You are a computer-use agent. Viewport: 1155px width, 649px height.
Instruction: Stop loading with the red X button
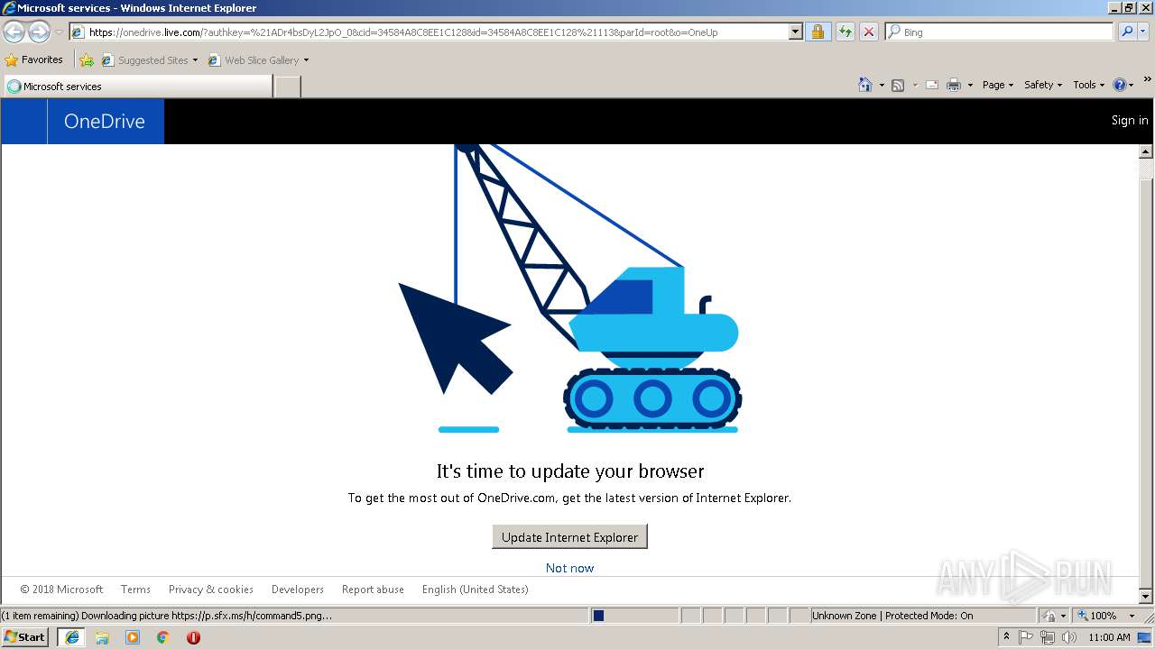(868, 32)
